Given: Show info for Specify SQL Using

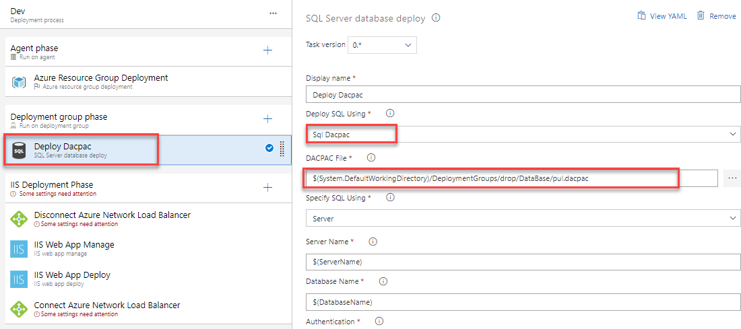Looking at the screenshot, I should [x=390, y=198].
